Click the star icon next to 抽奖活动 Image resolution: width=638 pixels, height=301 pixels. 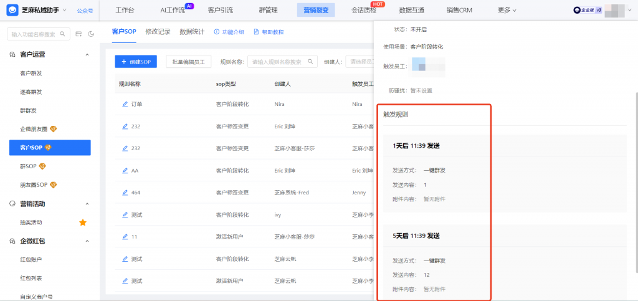[82, 222]
